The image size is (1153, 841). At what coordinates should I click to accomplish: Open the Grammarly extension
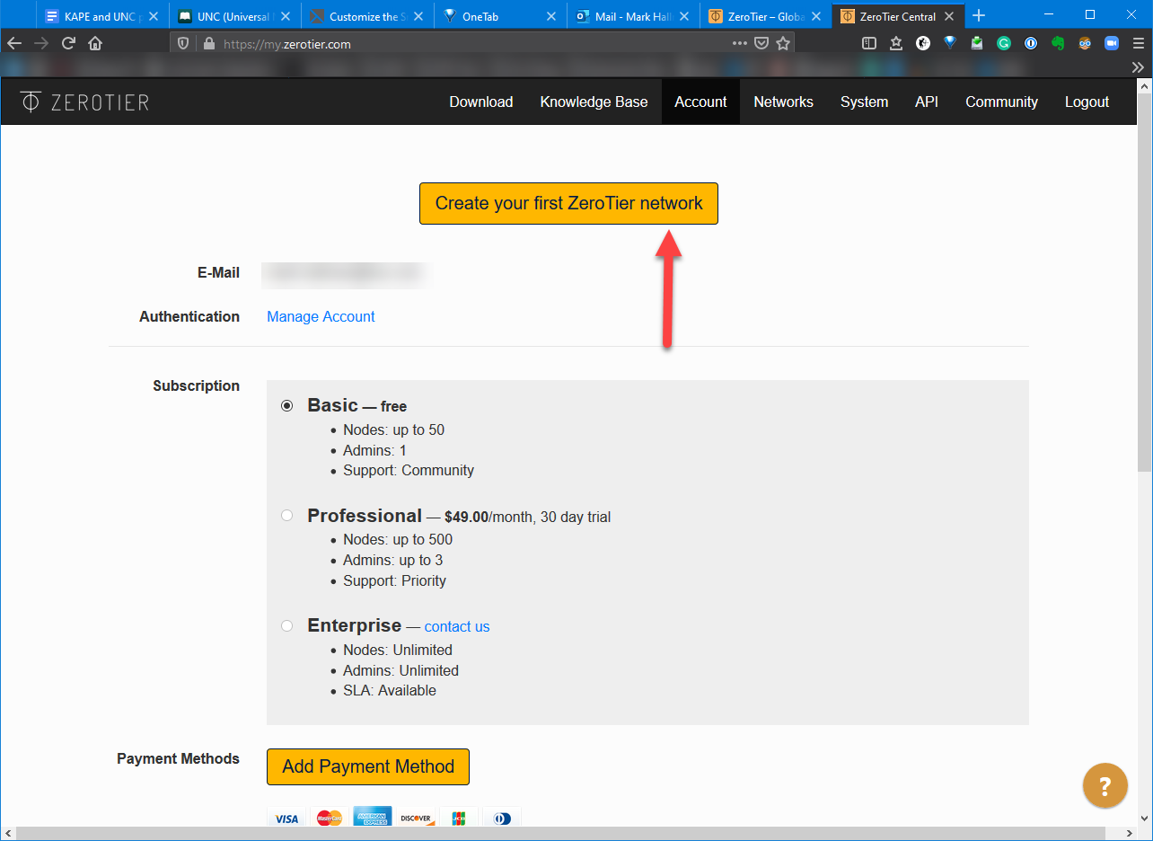coord(1004,43)
